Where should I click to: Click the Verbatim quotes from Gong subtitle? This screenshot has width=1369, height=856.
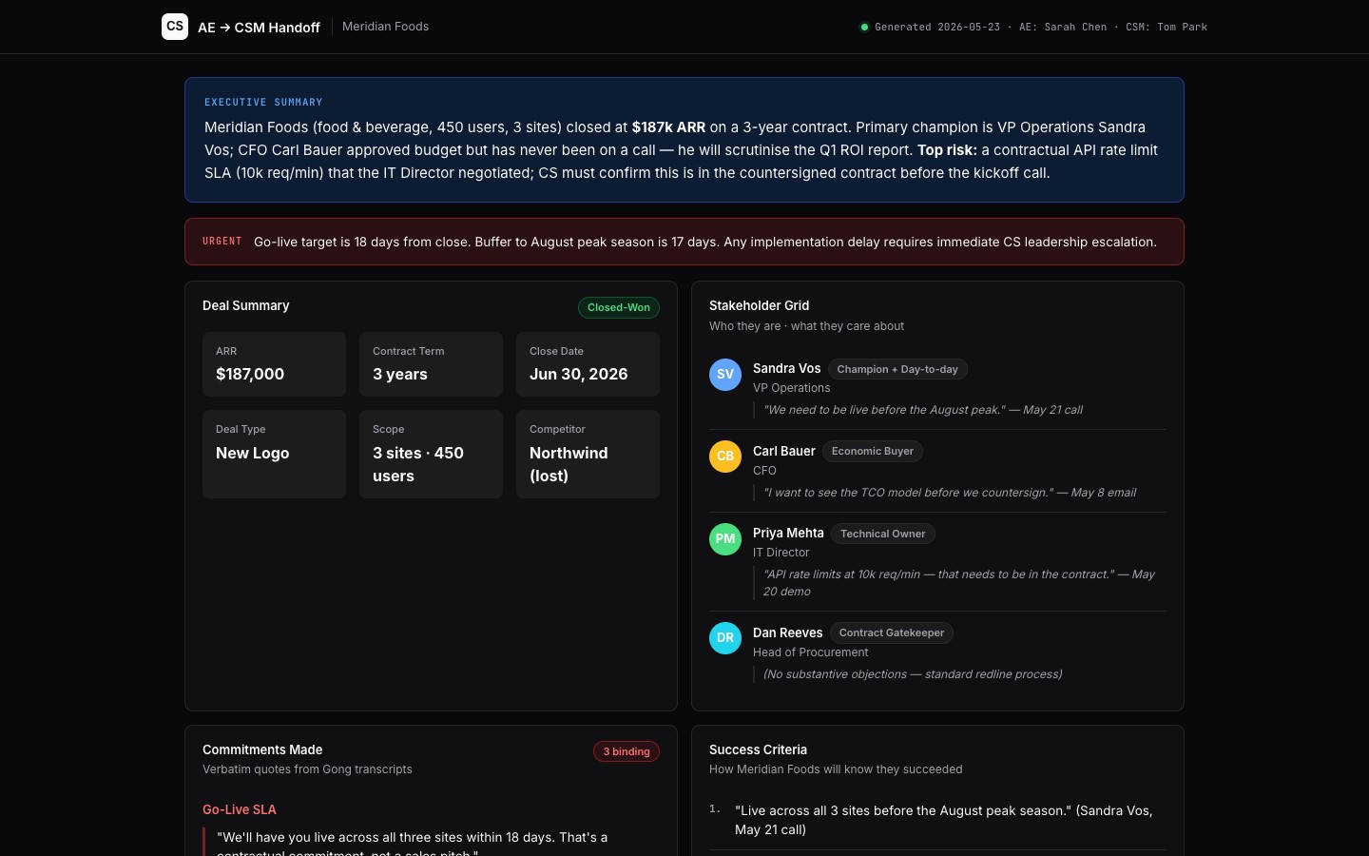pos(307,769)
